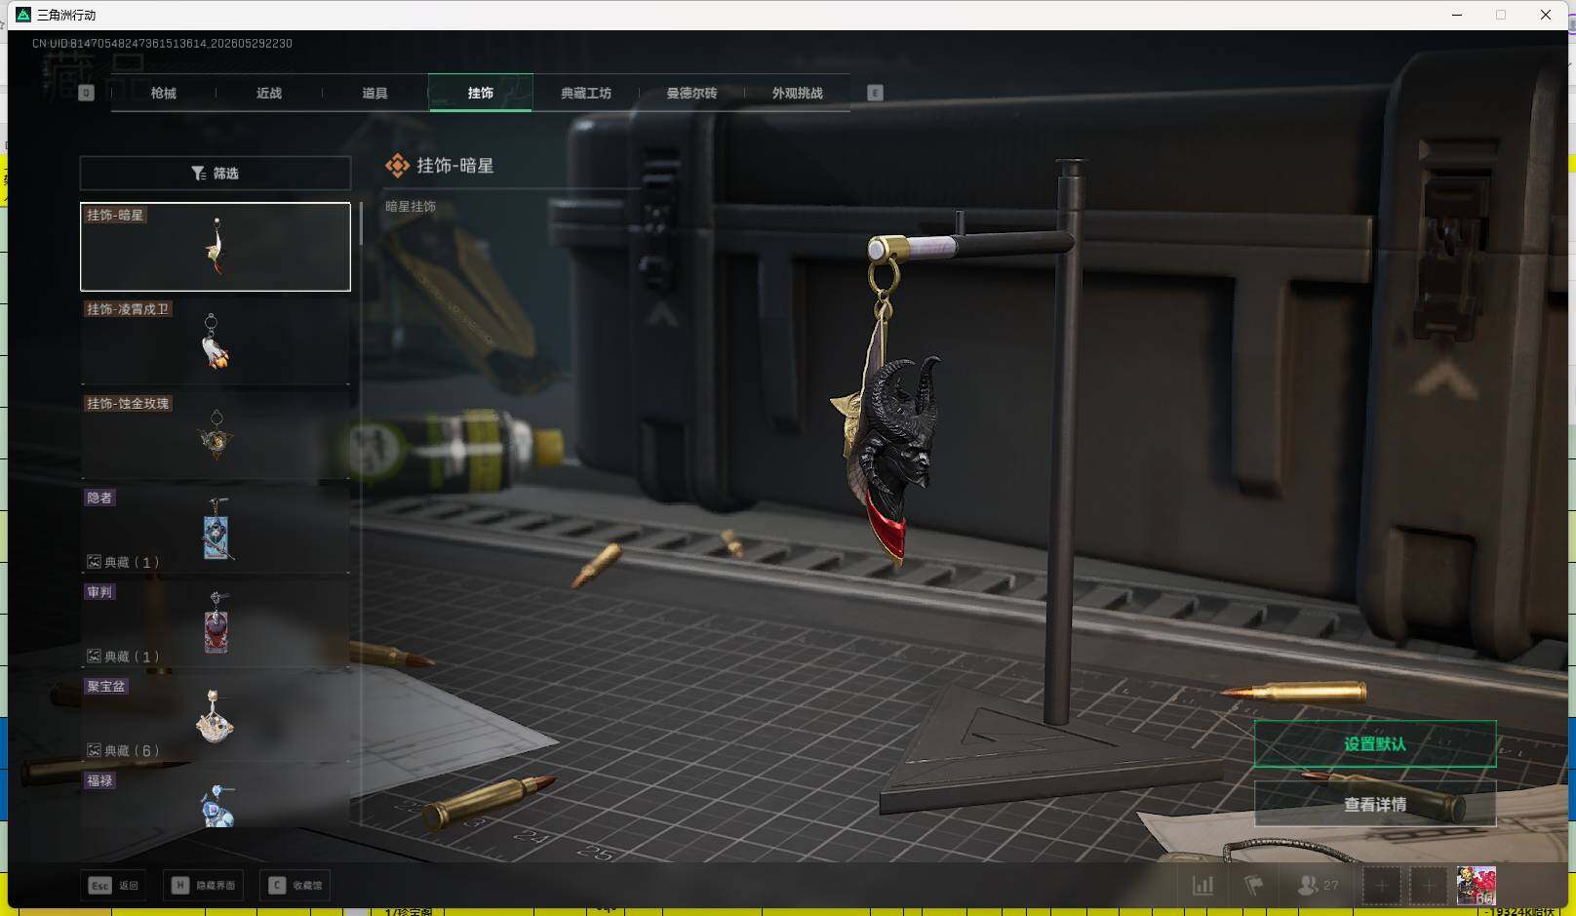This screenshot has width=1576, height=916.
Task: Click the Q previous-tab key icon
Action: pos(86,93)
